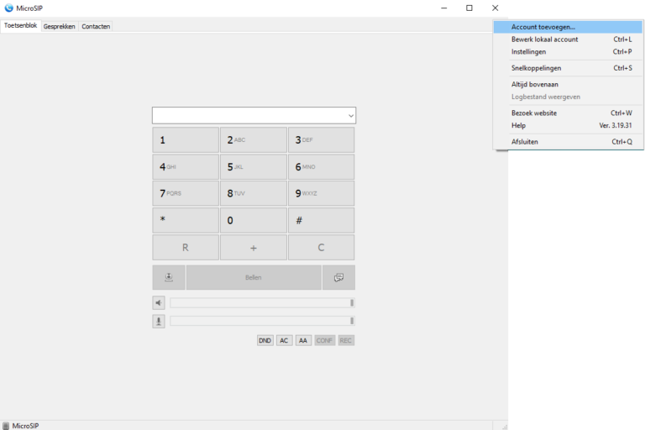Click the C clear button
645x430 pixels.
(322, 247)
